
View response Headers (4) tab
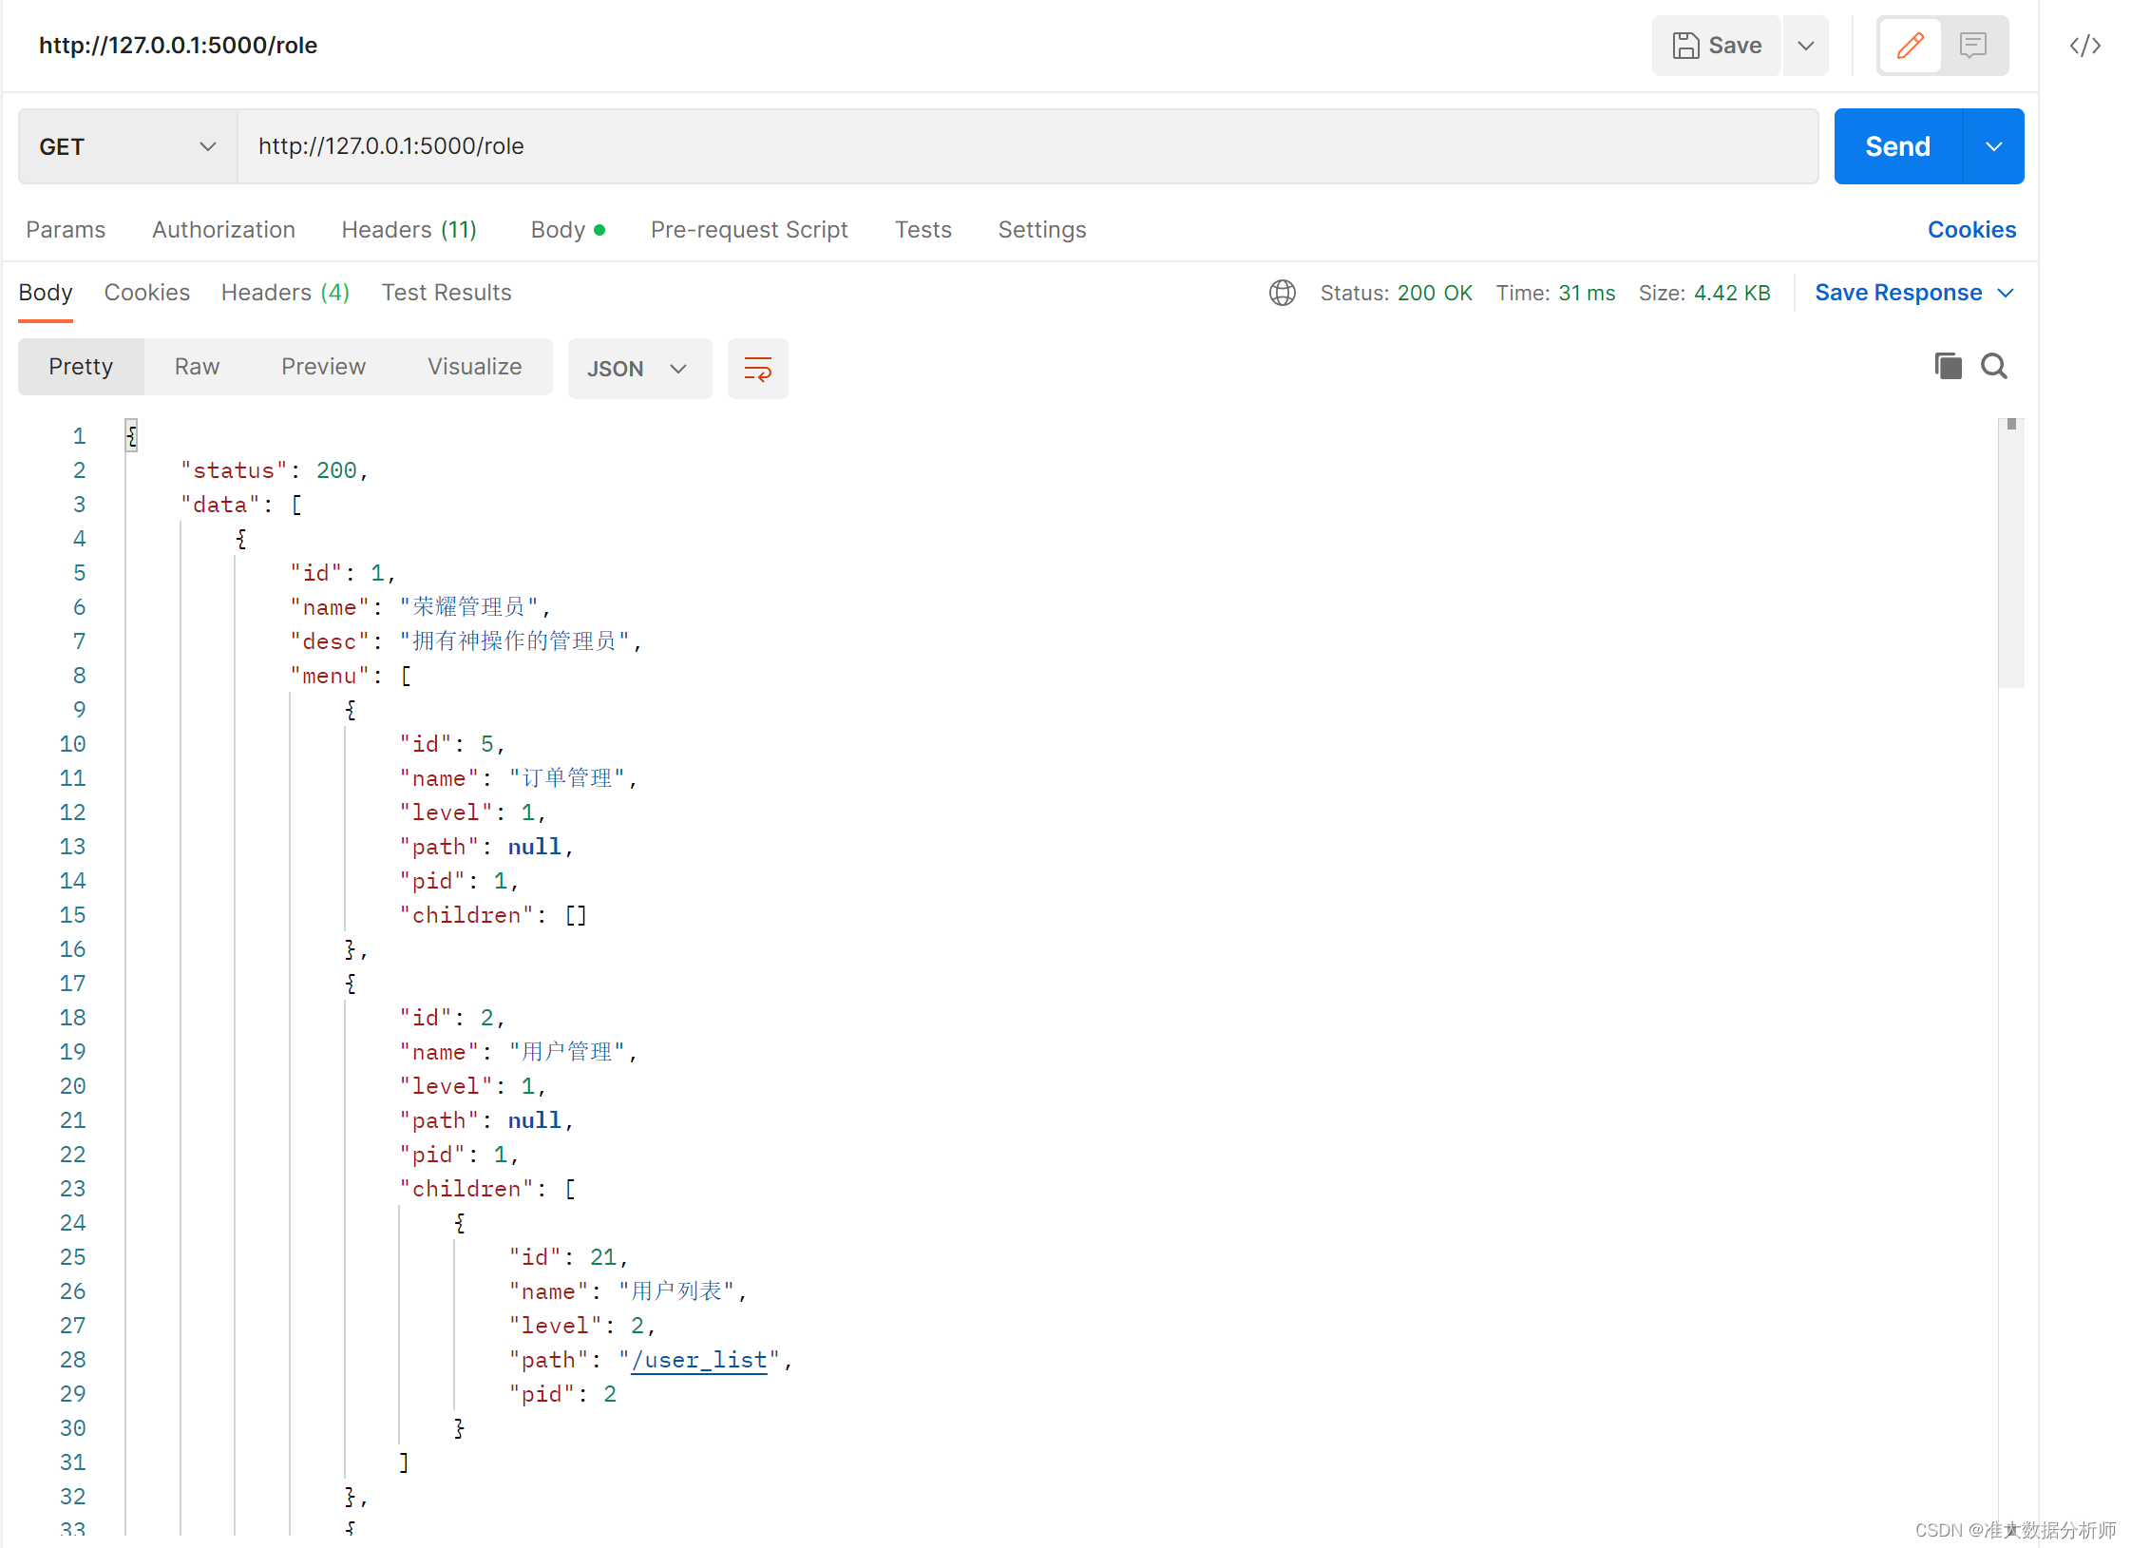coord(285,293)
